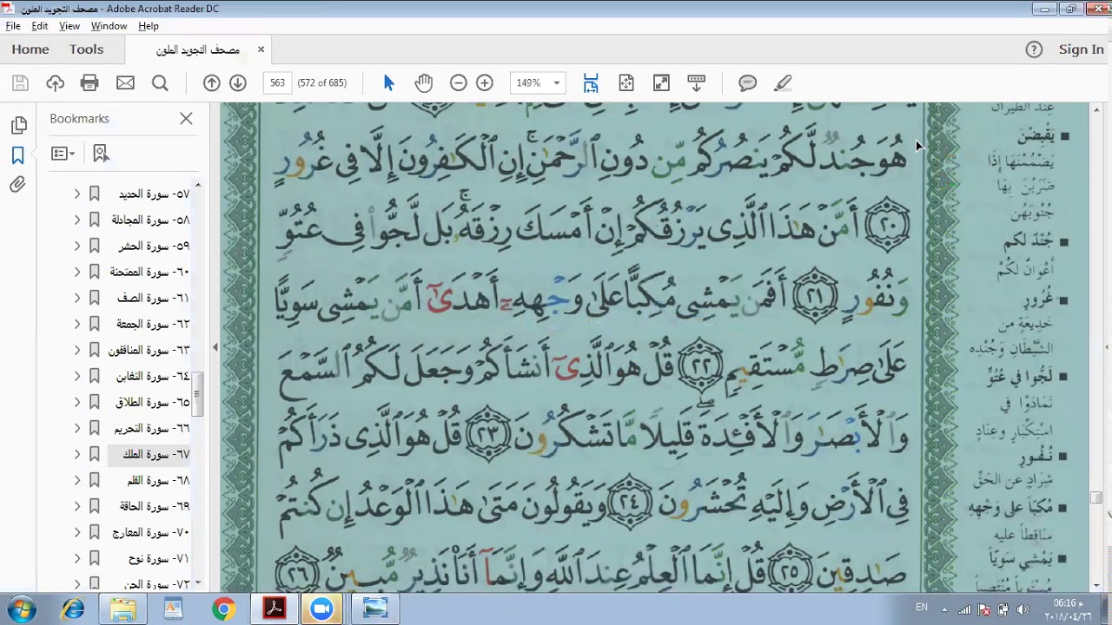
Task: Add a comment with speech bubble icon
Action: pyautogui.click(x=747, y=82)
